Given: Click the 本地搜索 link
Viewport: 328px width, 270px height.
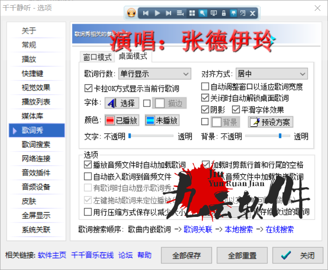Looking at the screenshot, I should 239,229.
